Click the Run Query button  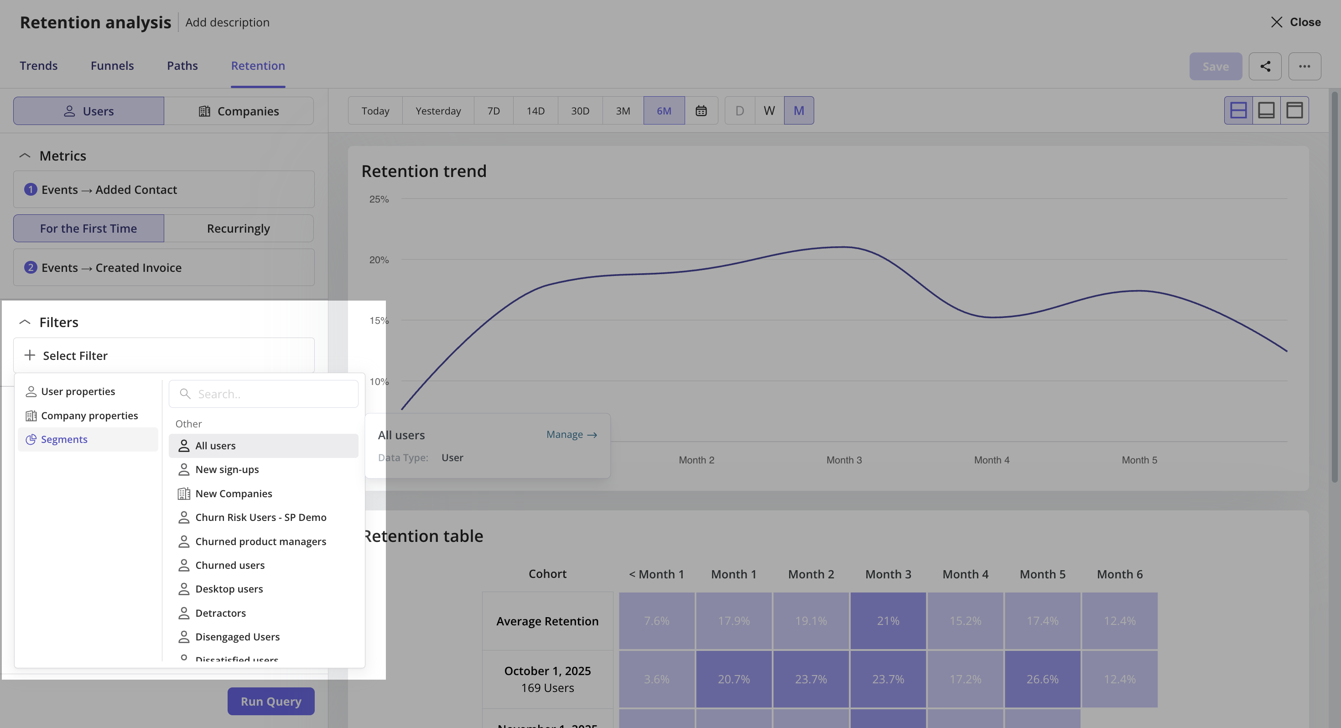(271, 701)
